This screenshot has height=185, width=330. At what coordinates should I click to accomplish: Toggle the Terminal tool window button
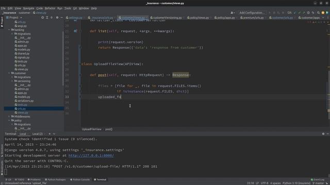coord(100,180)
